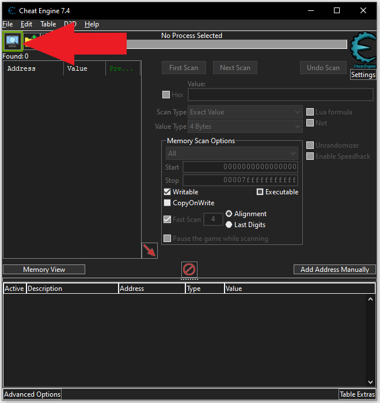
Task: Enable the Unrandomizer checkbox
Action: click(x=310, y=145)
